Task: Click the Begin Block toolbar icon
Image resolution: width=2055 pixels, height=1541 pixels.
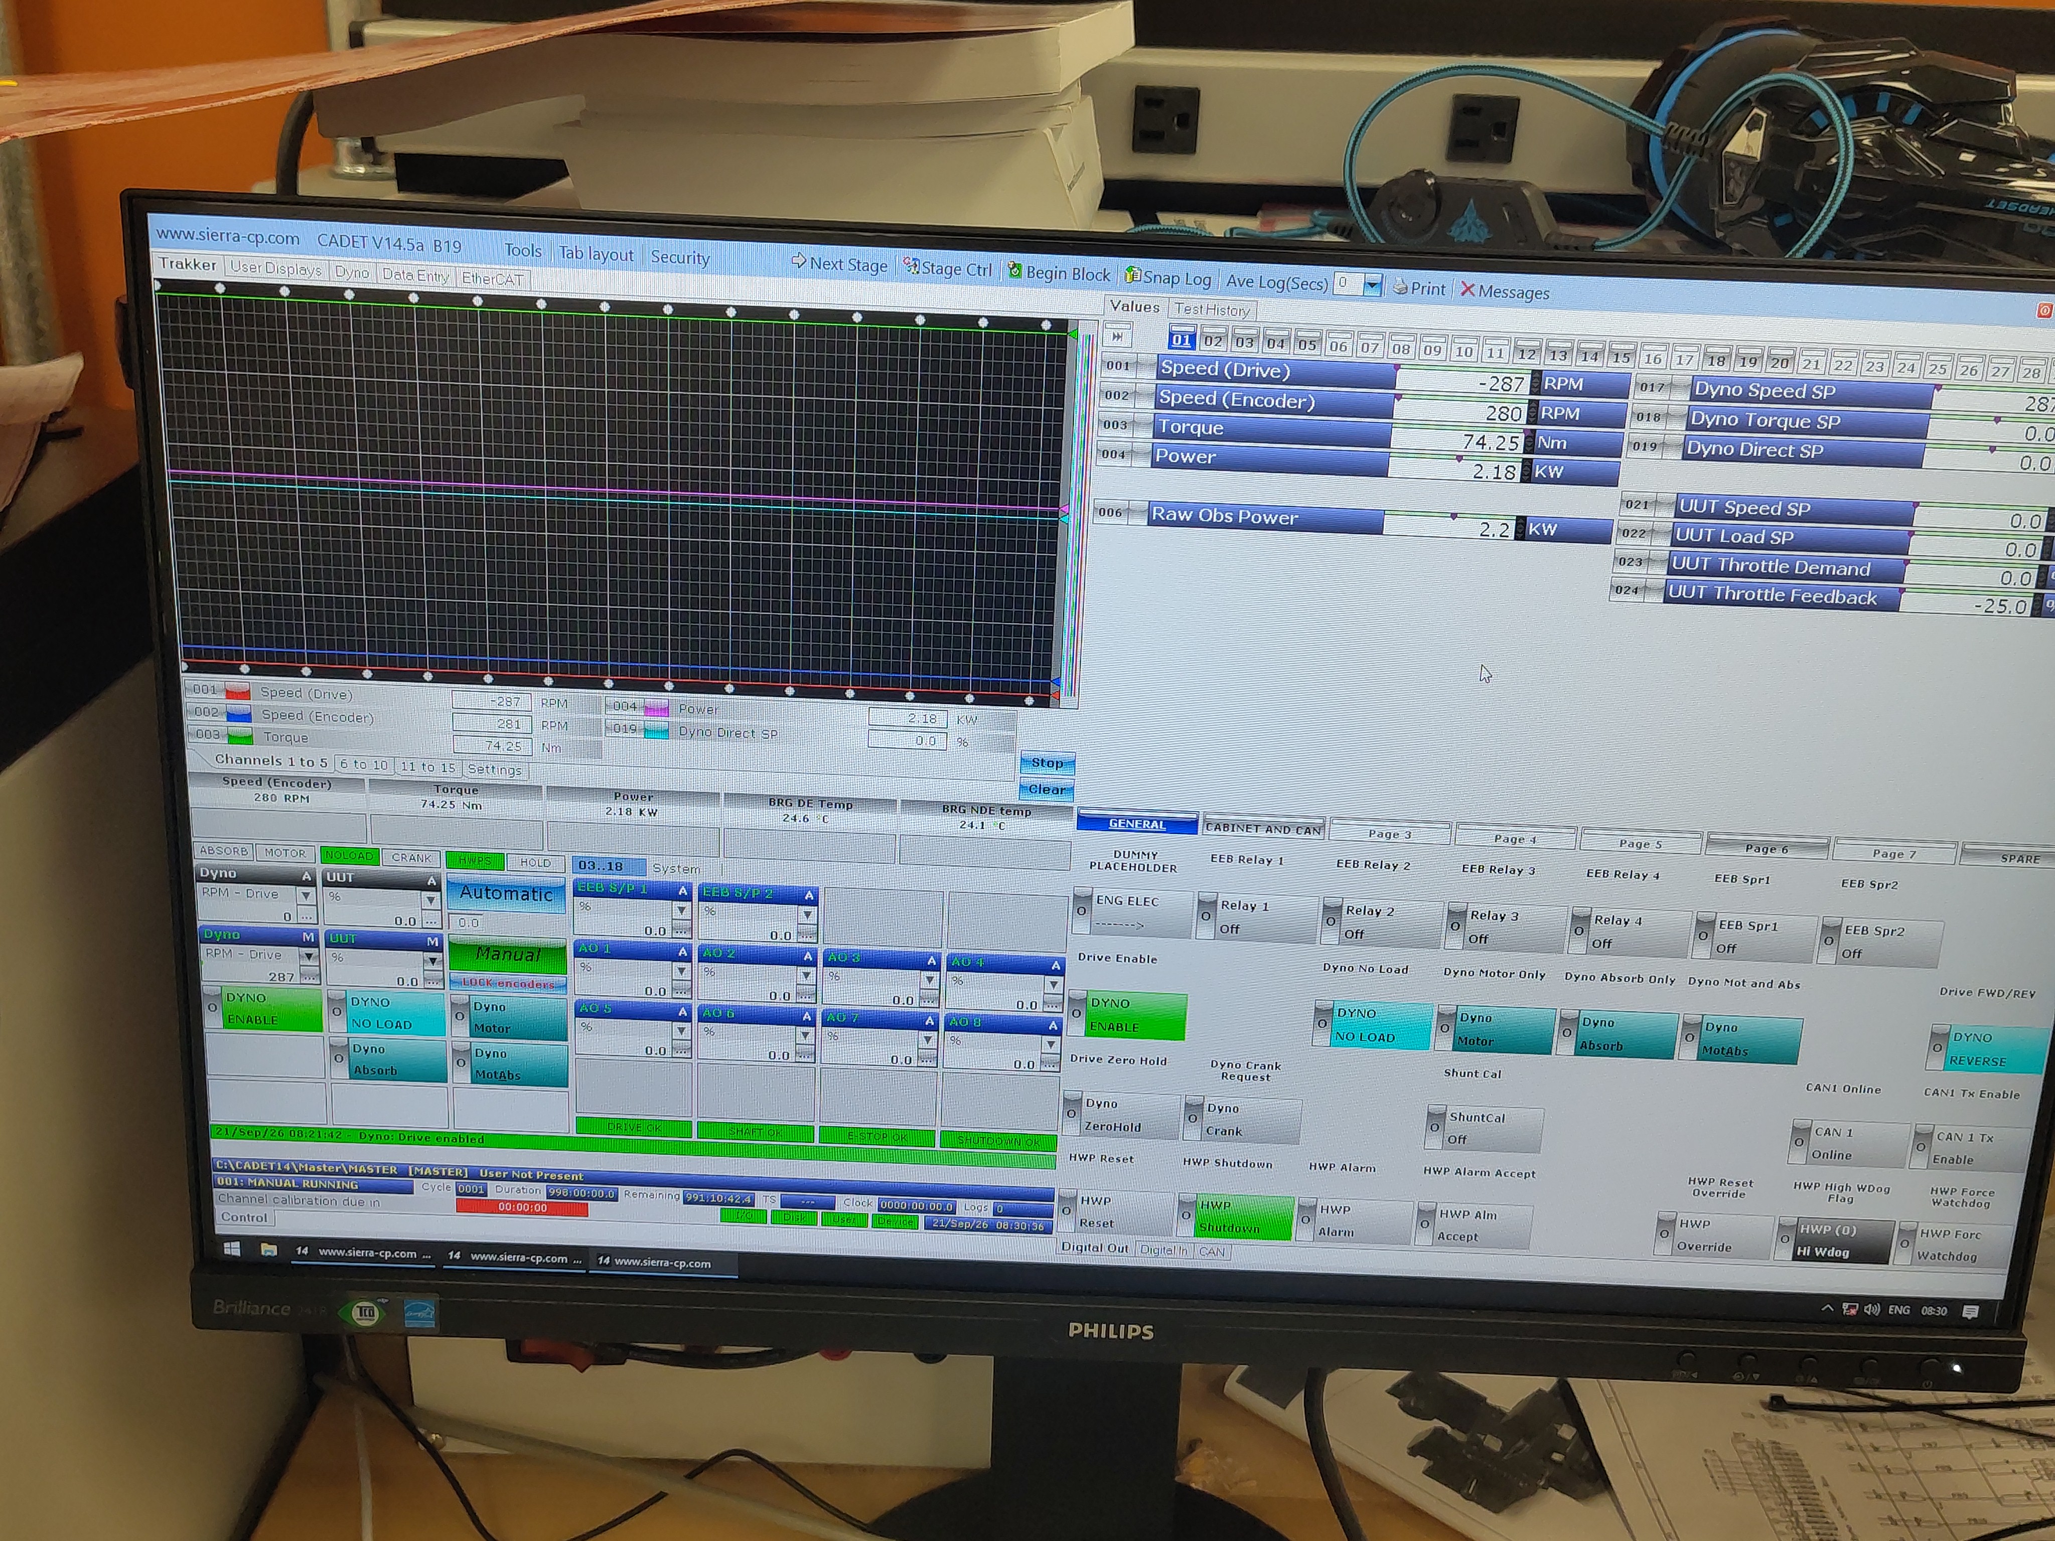Action: pos(1014,271)
